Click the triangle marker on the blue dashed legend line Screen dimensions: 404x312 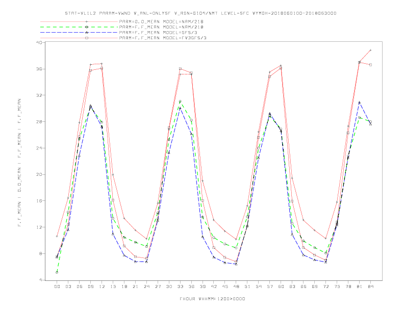click(x=87, y=33)
